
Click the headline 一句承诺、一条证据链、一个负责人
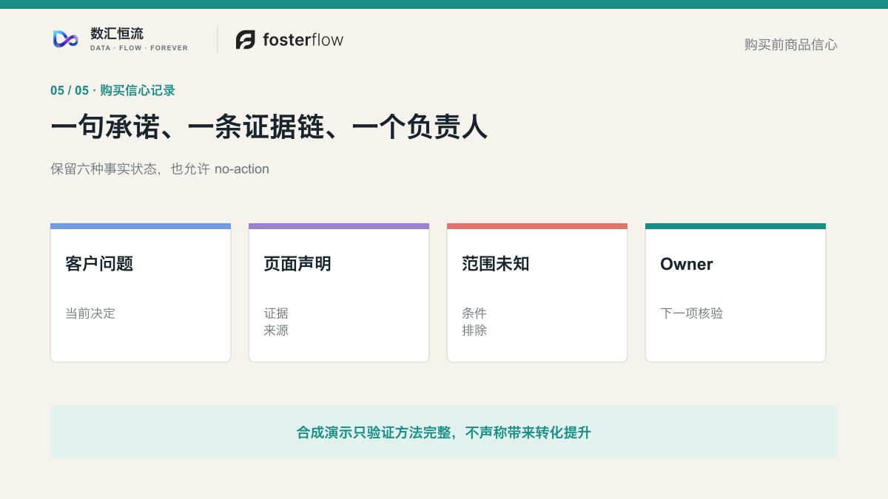(x=269, y=127)
